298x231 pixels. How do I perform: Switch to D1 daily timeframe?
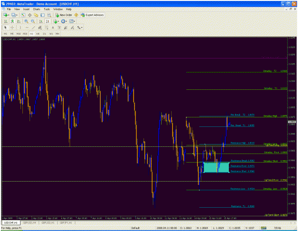pyautogui.click(x=44, y=34)
